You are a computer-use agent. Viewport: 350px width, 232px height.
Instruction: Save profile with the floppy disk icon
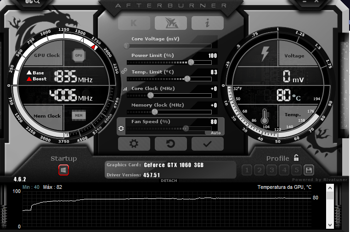click(309, 170)
